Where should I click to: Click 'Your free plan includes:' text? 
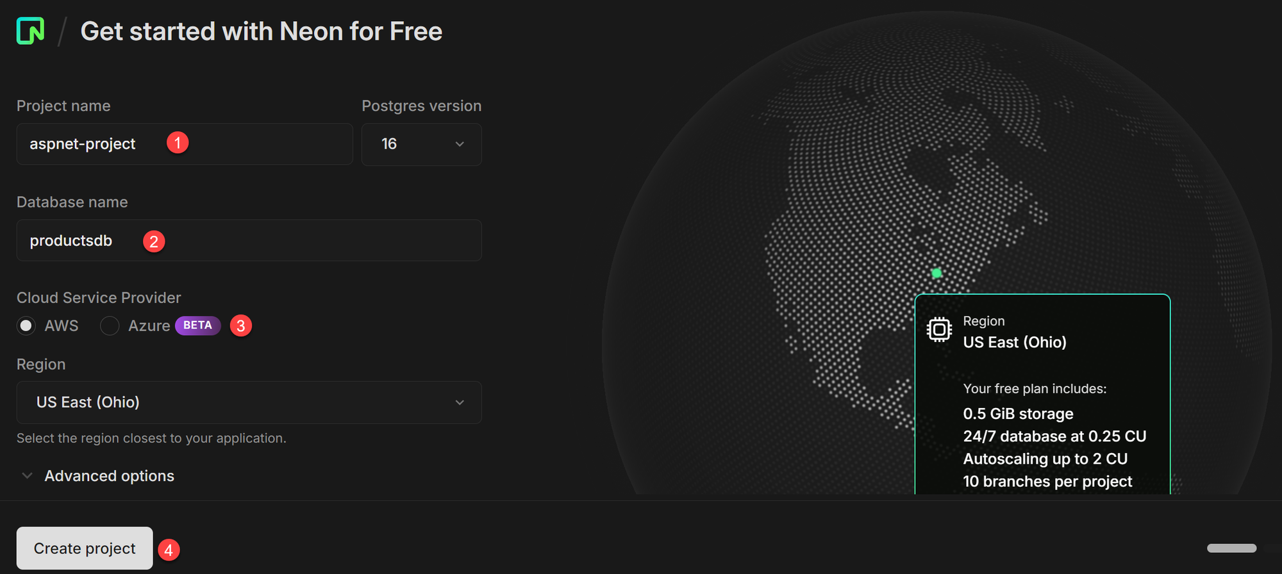pyautogui.click(x=1035, y=389)
